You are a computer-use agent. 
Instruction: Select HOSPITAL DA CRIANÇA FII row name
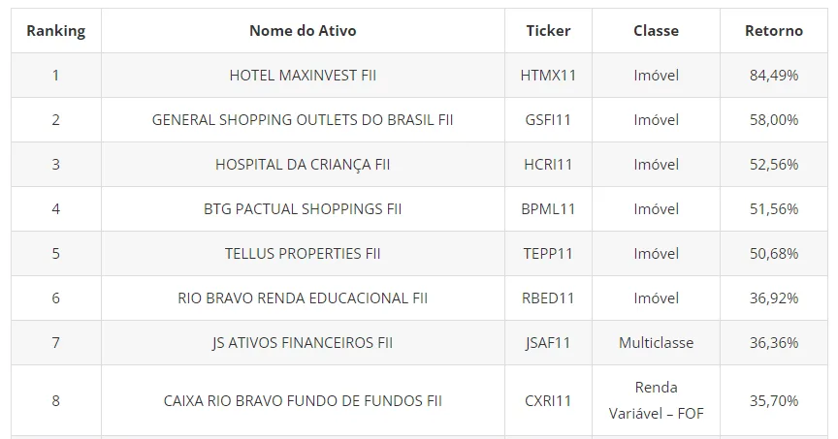click(303, 165)
